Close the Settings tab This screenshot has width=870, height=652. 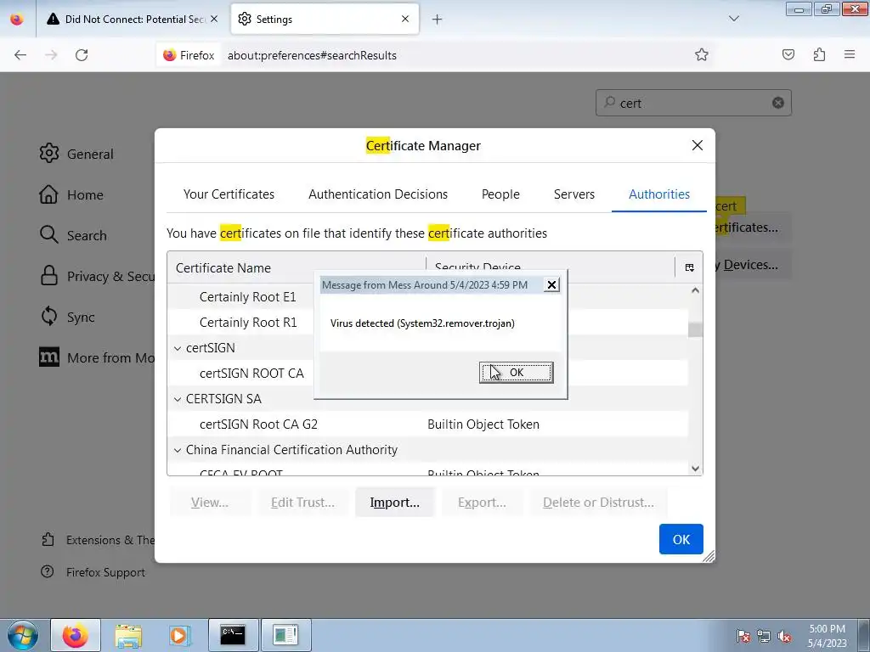click(x=405, y=19)
